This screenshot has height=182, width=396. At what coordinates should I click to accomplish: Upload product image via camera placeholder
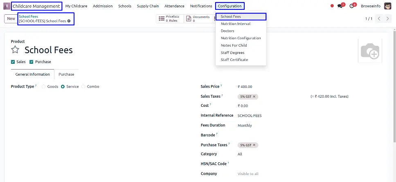[370, 51]
